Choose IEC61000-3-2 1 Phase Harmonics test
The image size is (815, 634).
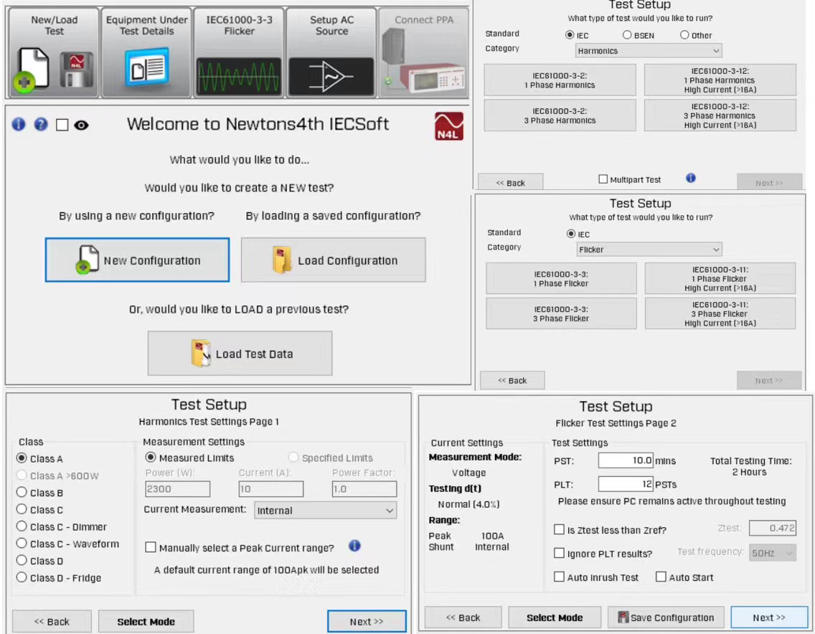click(560, 80)
